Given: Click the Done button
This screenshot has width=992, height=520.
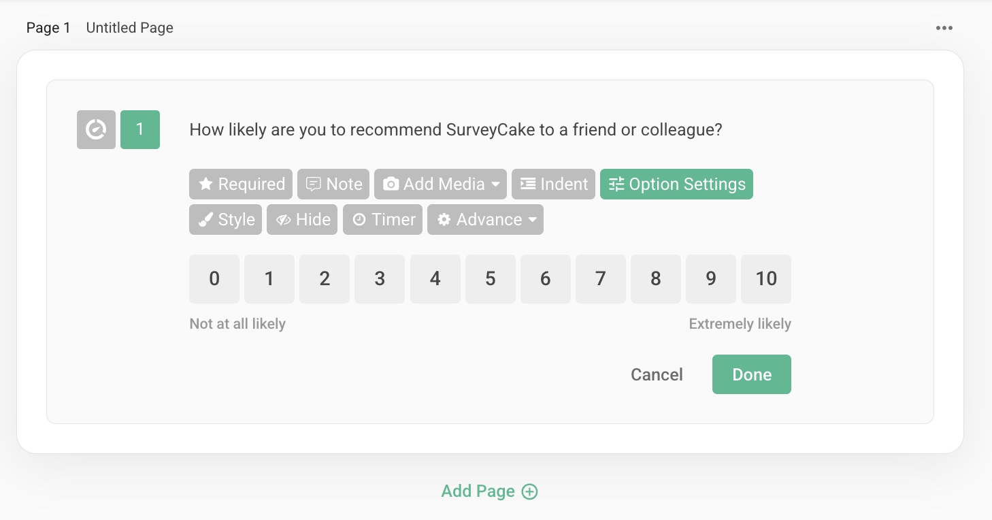Looking at the screenshot, I should click(x=751, y=374).
